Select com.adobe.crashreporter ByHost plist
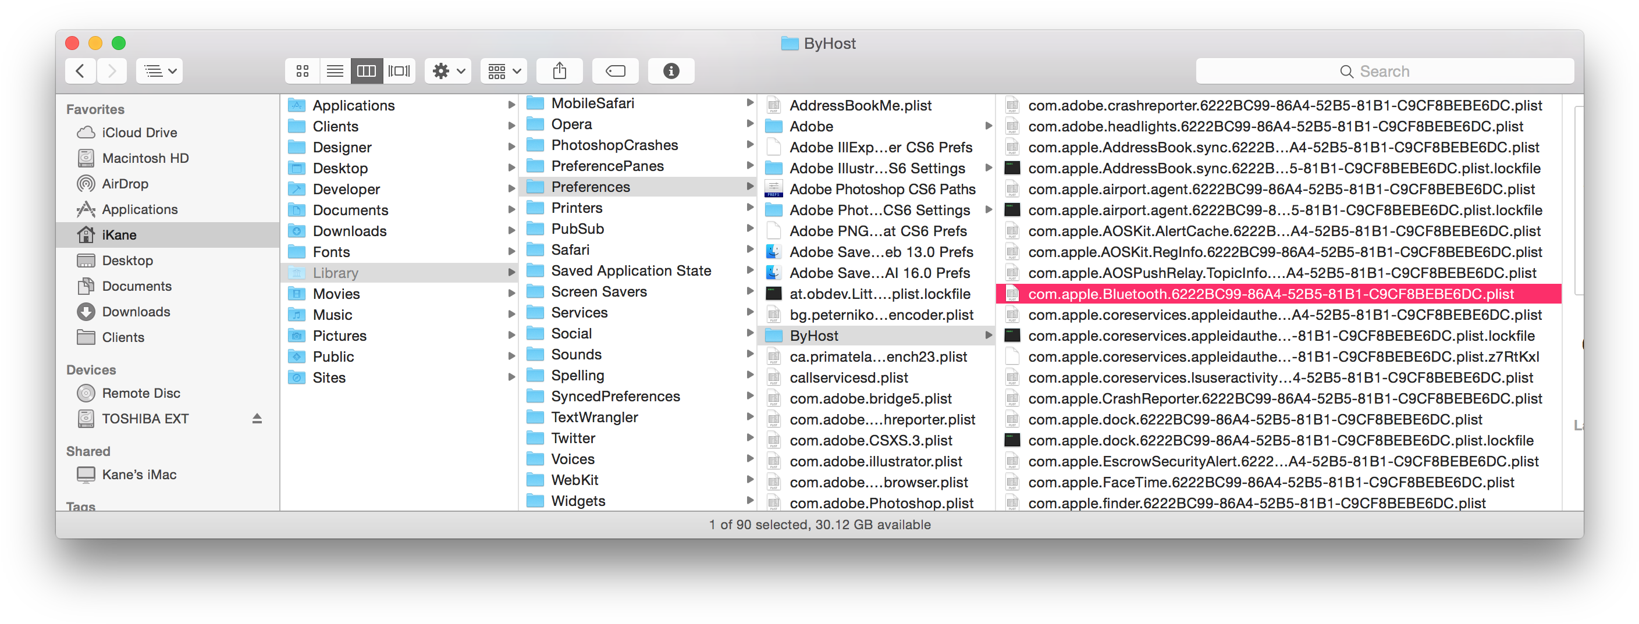 (x=1279, y=105)
